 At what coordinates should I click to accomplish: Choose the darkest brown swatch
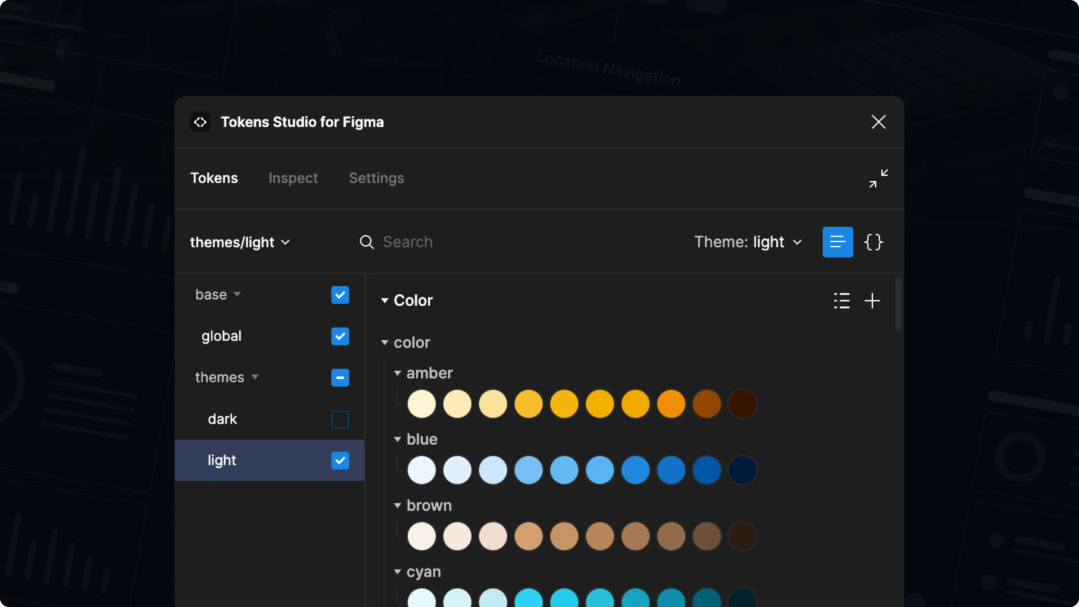pyautogui.click(x=742, y=536)
